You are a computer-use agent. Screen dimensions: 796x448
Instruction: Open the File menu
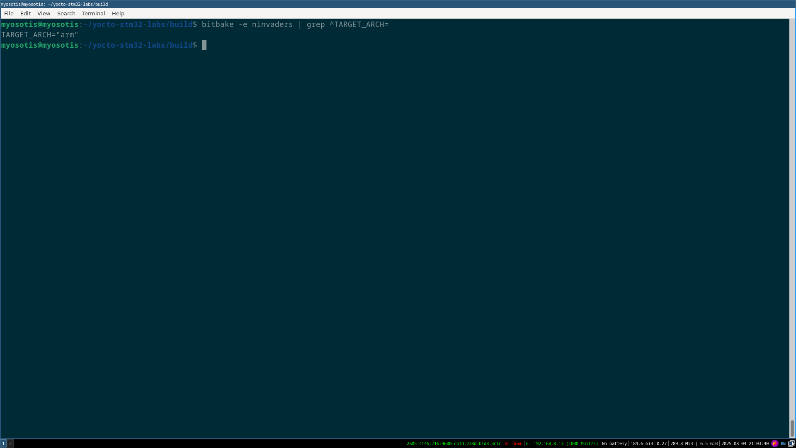(9, 13)
